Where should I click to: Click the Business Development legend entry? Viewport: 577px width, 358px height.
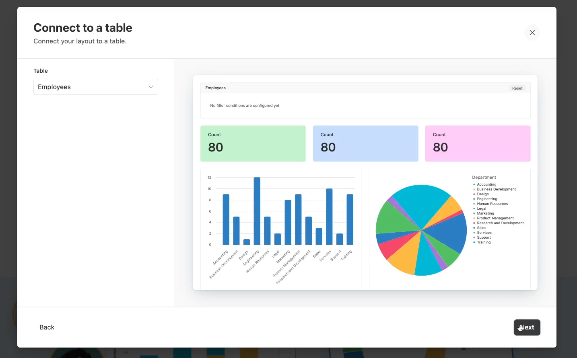[x=496, y=189]
